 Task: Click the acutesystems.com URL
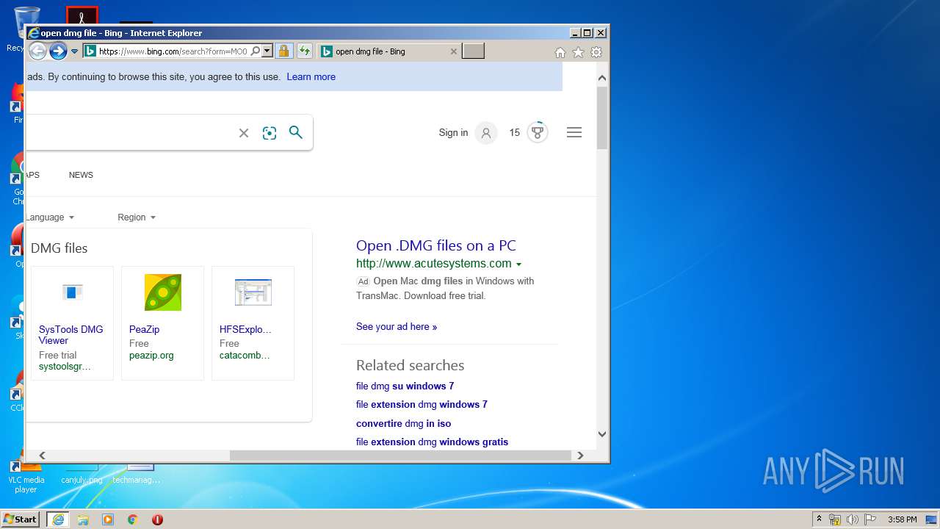pos(433,264)
